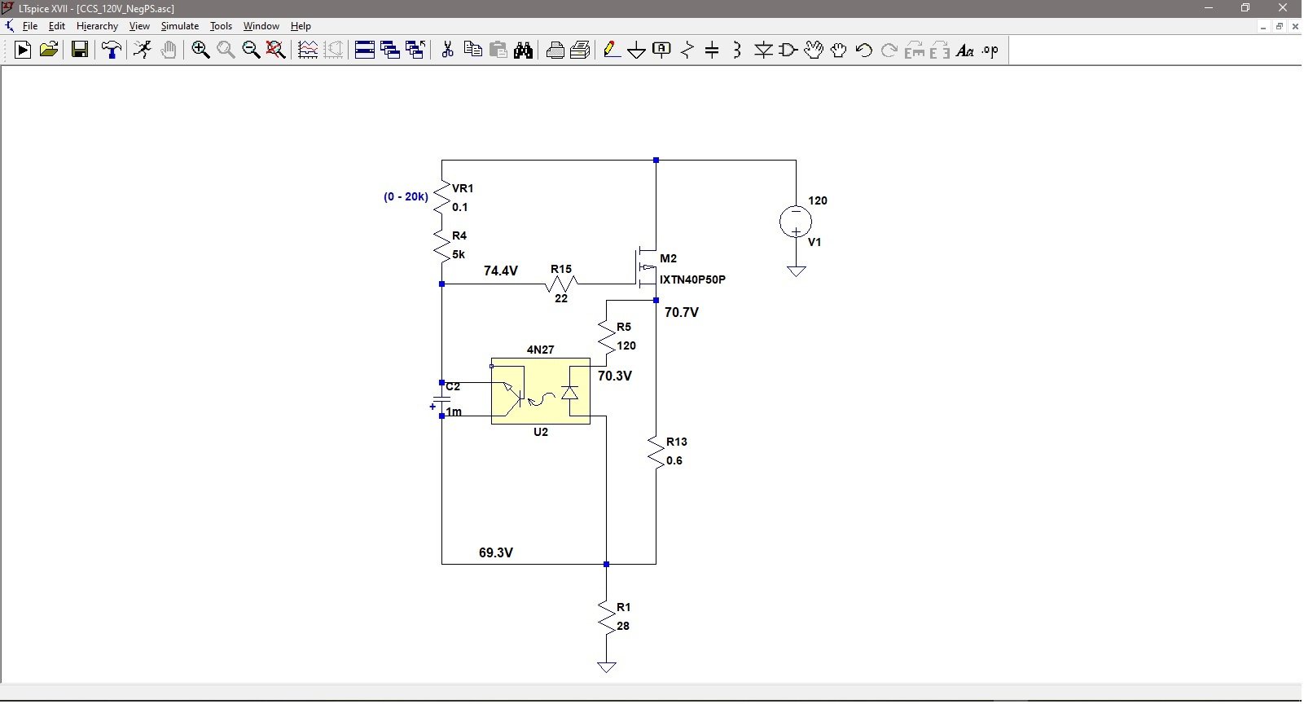Place Text with the Aa icon
Screen dimensions: 1304x704
965,51
